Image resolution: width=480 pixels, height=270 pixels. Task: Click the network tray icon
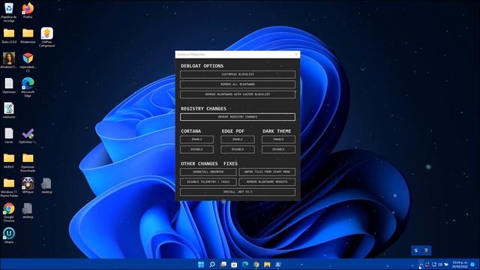[433, 265]
